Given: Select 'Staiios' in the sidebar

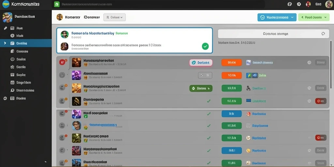Looking at the screenshot, I should click(21, 59).
